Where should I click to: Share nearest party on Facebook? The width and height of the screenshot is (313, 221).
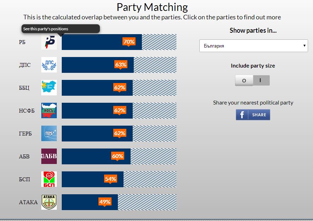(x=253, y=115)
